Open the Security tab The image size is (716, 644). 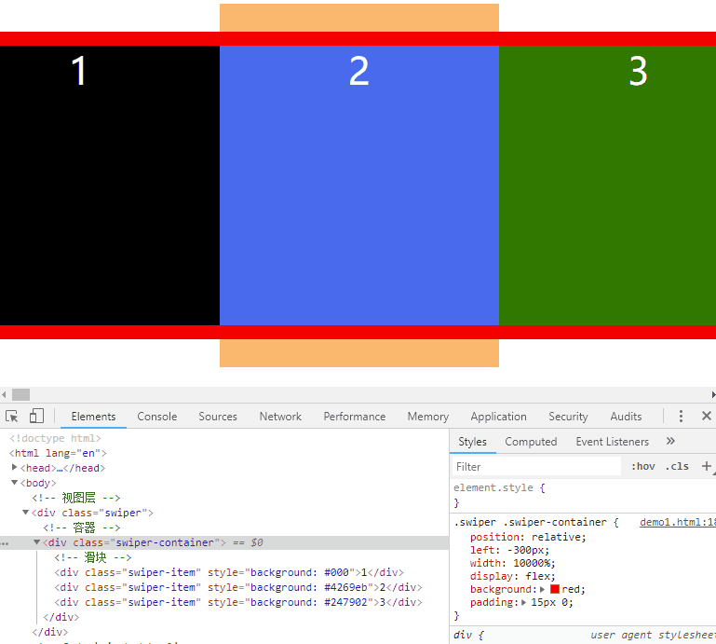click(568, 417)
